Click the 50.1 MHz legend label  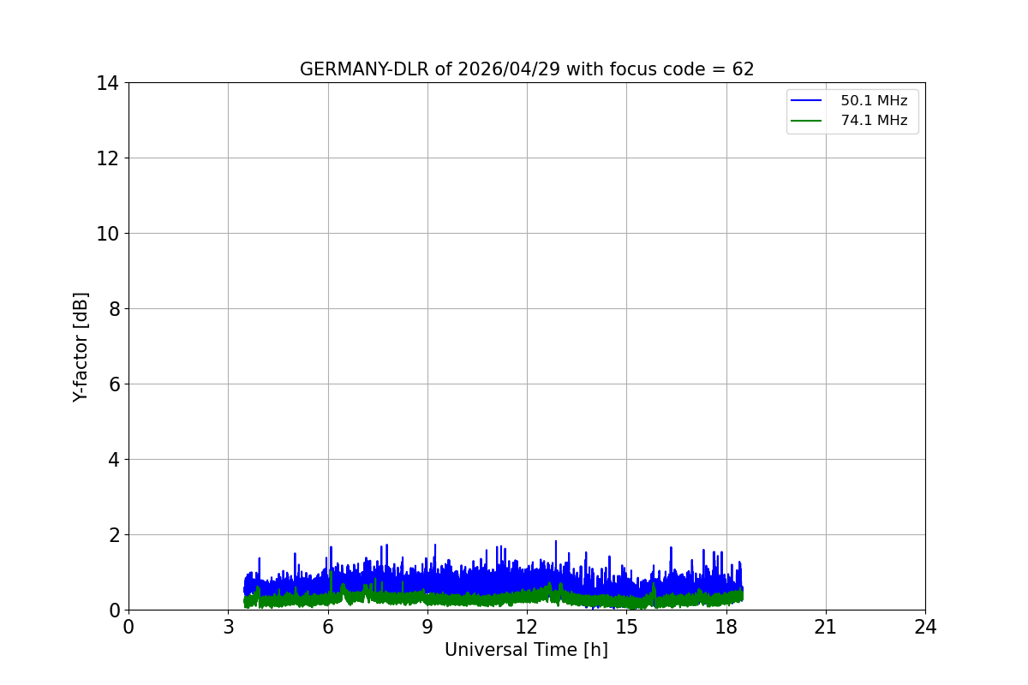[874, 101]
